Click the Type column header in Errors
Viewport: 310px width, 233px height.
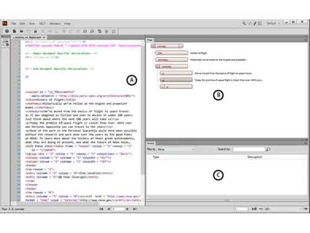(156, 157)
